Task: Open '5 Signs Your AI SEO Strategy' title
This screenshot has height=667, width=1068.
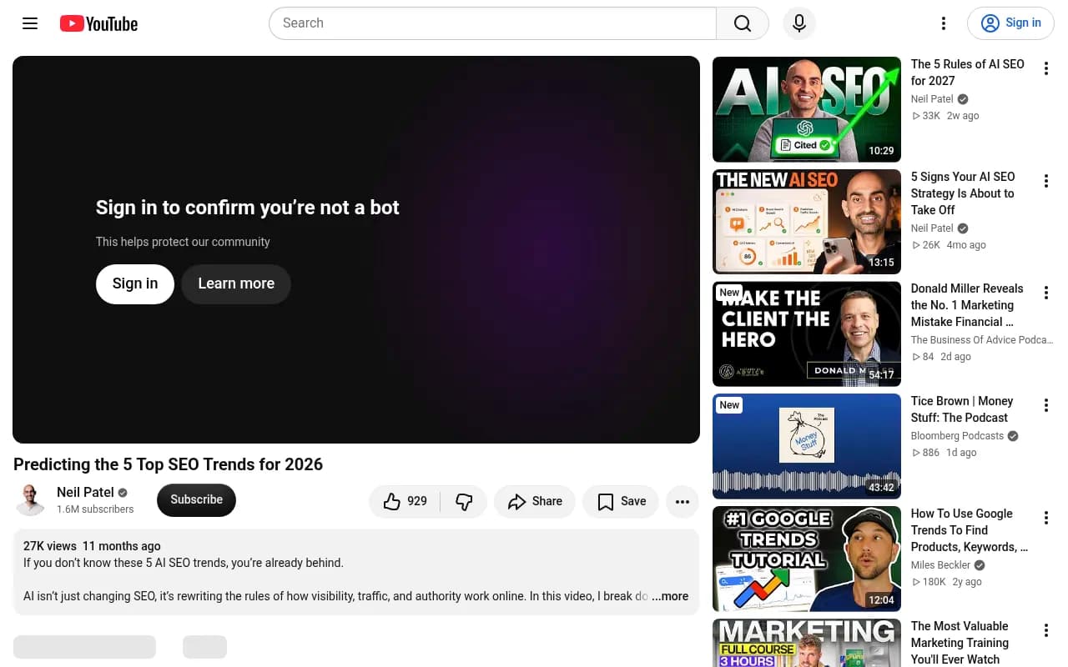Action: point(963,193)
